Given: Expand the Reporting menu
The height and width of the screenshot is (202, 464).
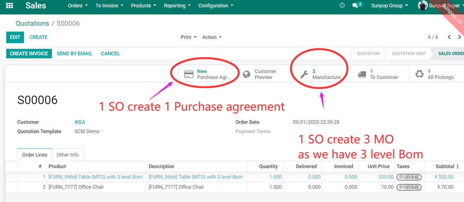Looking at the screenshot, I should click(x=177, y=6).
